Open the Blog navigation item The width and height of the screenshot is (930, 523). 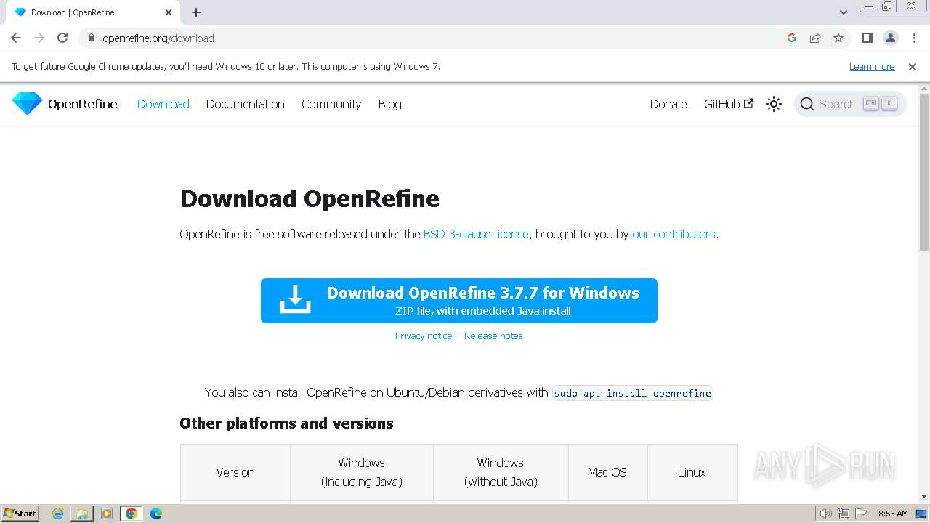click(389, 104)
